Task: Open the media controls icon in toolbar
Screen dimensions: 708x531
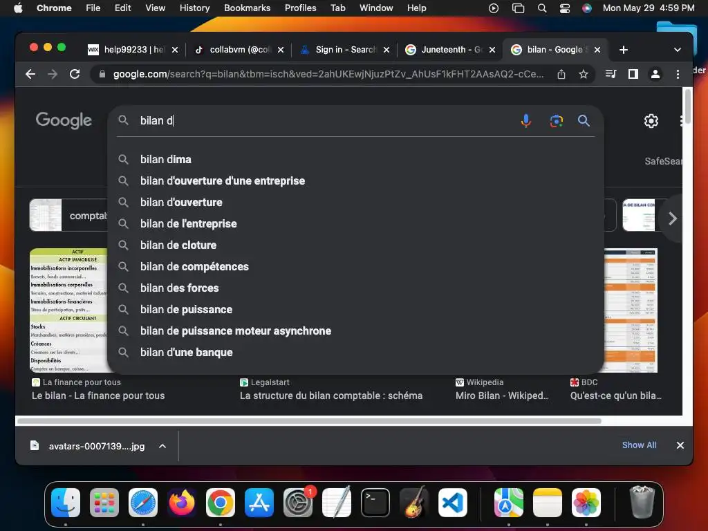Action: (x=611, y=74)
